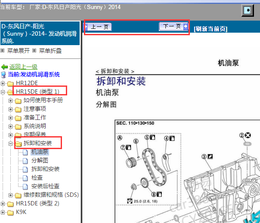This screenshot has width=260, height=223.
Task: Click the 返回上一级 link
Action: click(23, 67)
